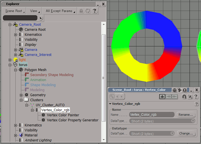
Task: Click the Camera node icon
Action: (x=21, y=49)
